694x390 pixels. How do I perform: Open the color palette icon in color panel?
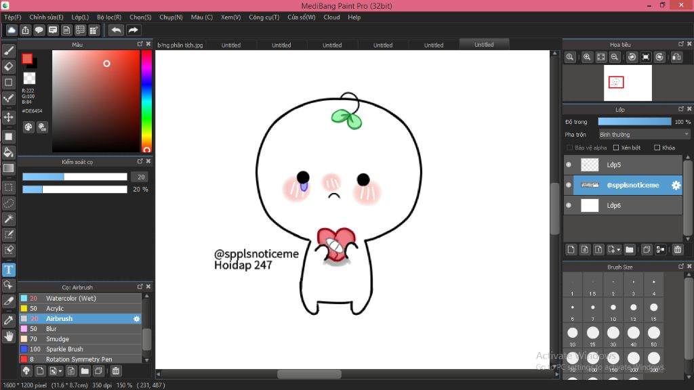[28, 127]
